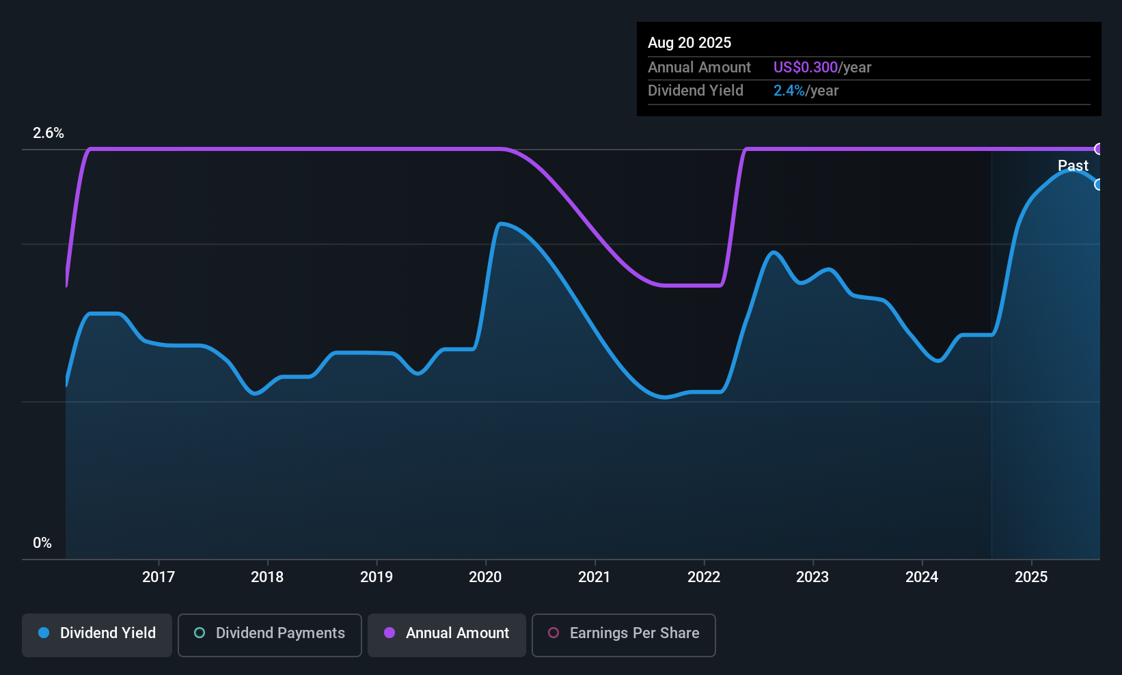Screen dimensions: 1122x675
Task: Click the 0% y-axis label
Action: tap(42, 543)
